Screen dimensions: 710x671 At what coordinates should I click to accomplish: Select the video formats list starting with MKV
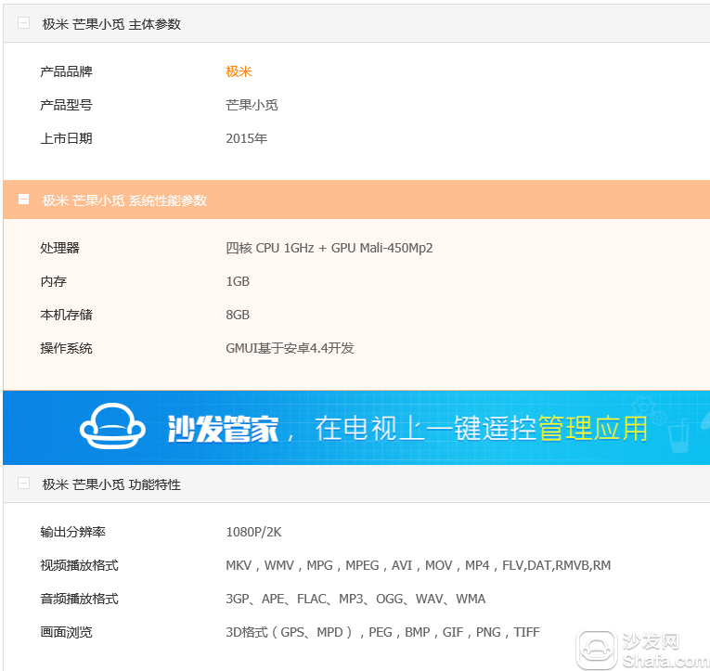point(419,565)
